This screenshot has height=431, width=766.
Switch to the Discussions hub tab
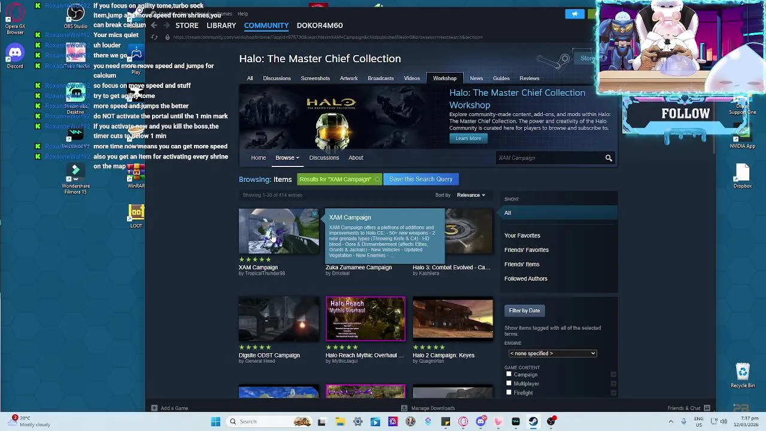[276, 78]
